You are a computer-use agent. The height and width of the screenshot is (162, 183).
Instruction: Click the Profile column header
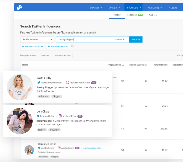pyautogui.click(x=25, y=65)
